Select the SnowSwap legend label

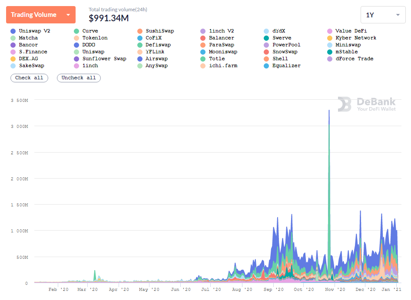point(285,52)
